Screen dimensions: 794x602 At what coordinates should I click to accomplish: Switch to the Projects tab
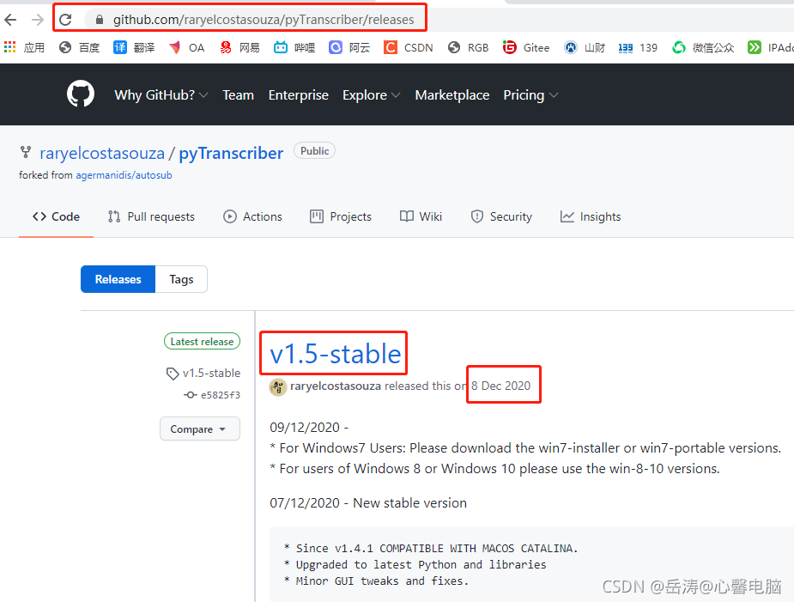[x=341, y=216]
